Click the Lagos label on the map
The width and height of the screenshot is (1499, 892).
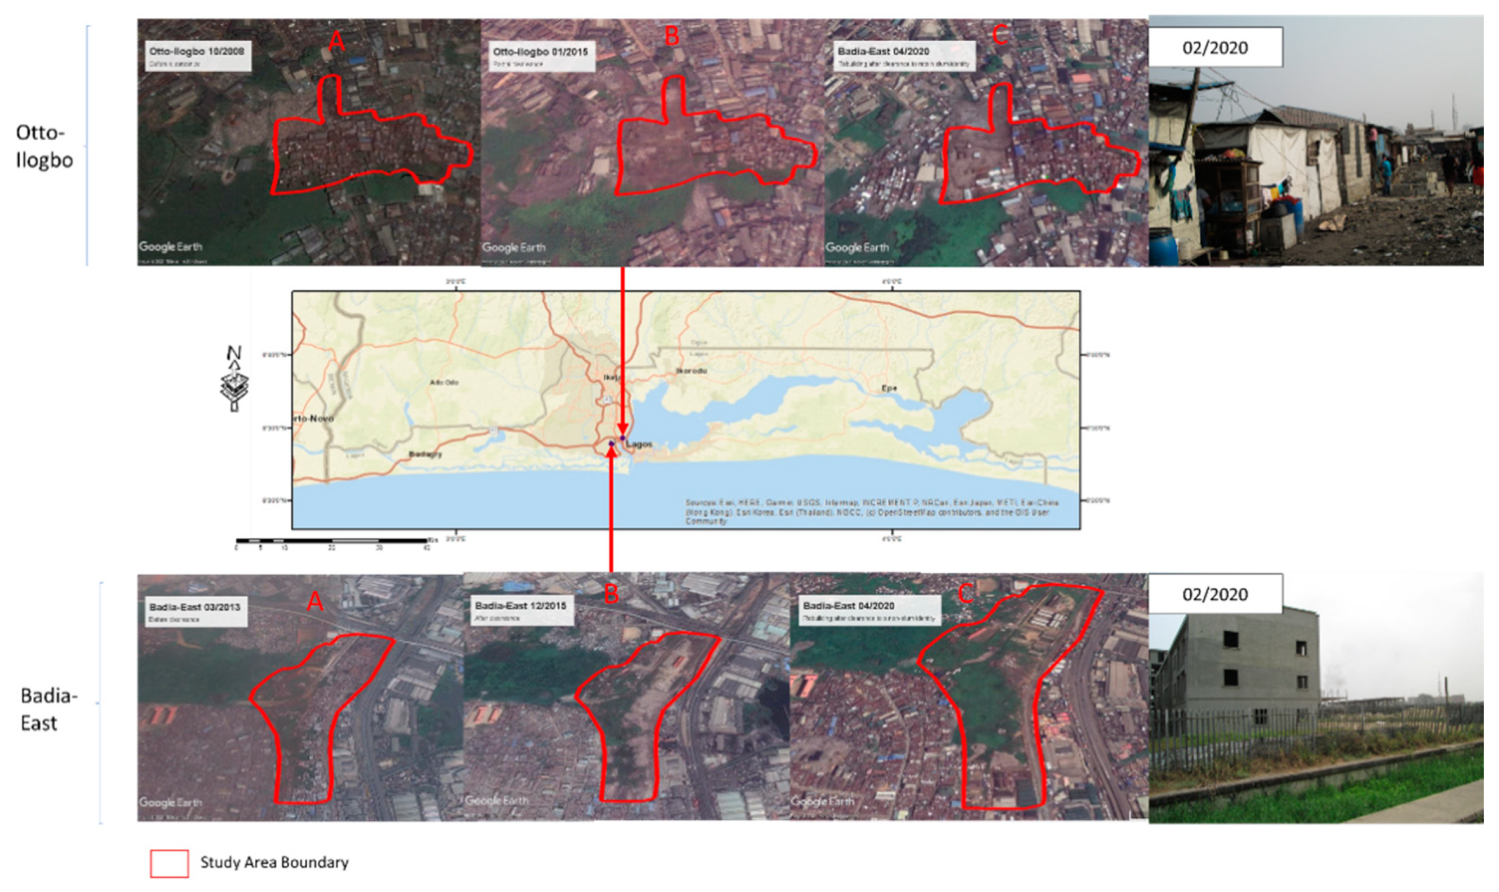(x=639, y=445)
